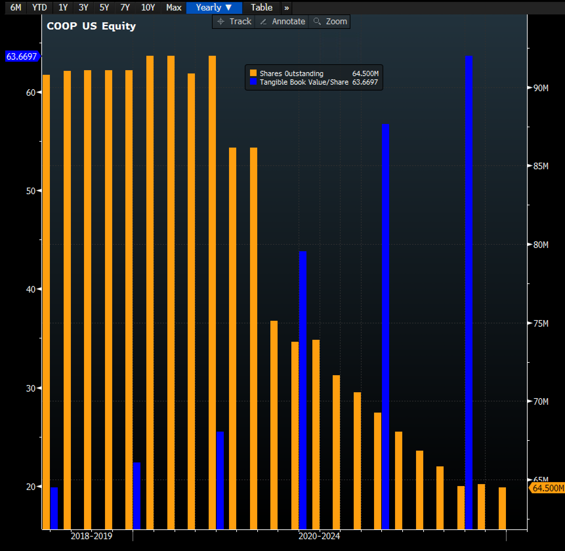This screenshot has height=551, width=565.
Task: Select the YTD time range tab
Action: [39, 7]
